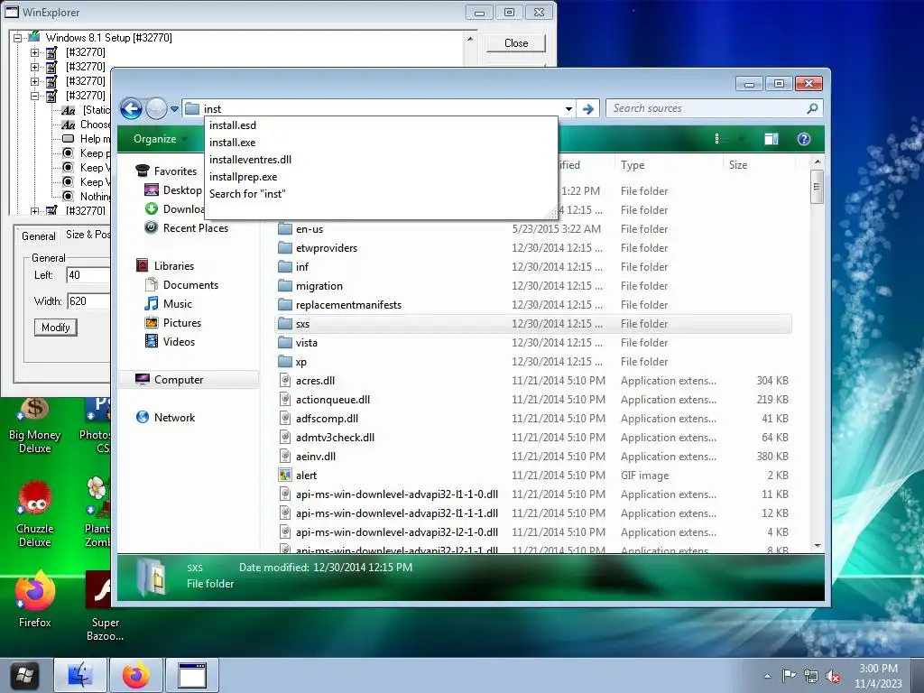Select Computer in the navigation pane
Image resolution: width=924 pixels, height=693 pixels.
[x=189, y=380]
